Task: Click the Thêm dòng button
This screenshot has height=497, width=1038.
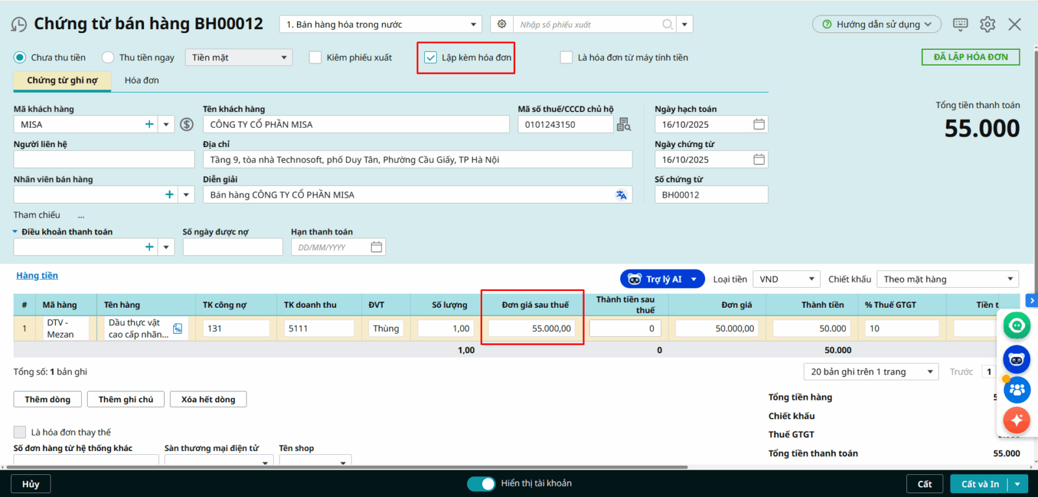Action: [x=47, y=399]
